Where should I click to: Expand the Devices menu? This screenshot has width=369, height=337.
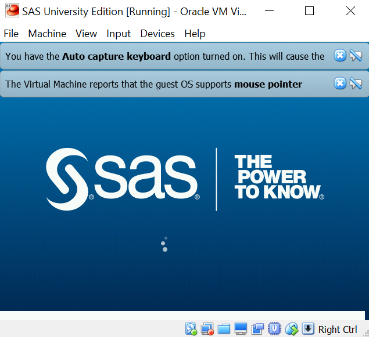(x=157, y=34)
